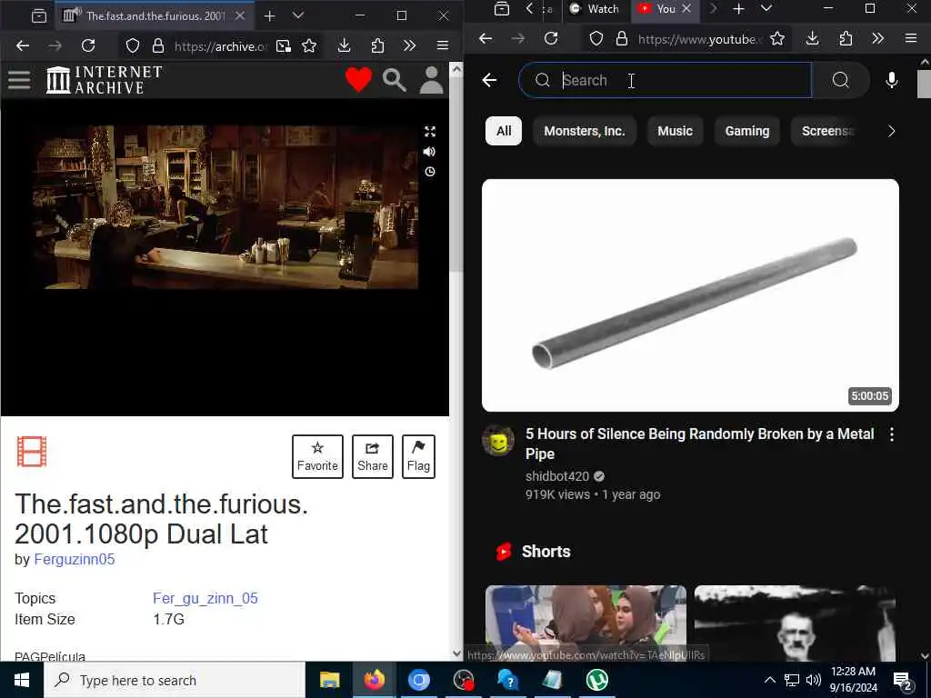Select the Gaming filter chip

click(x=747, y=131)
